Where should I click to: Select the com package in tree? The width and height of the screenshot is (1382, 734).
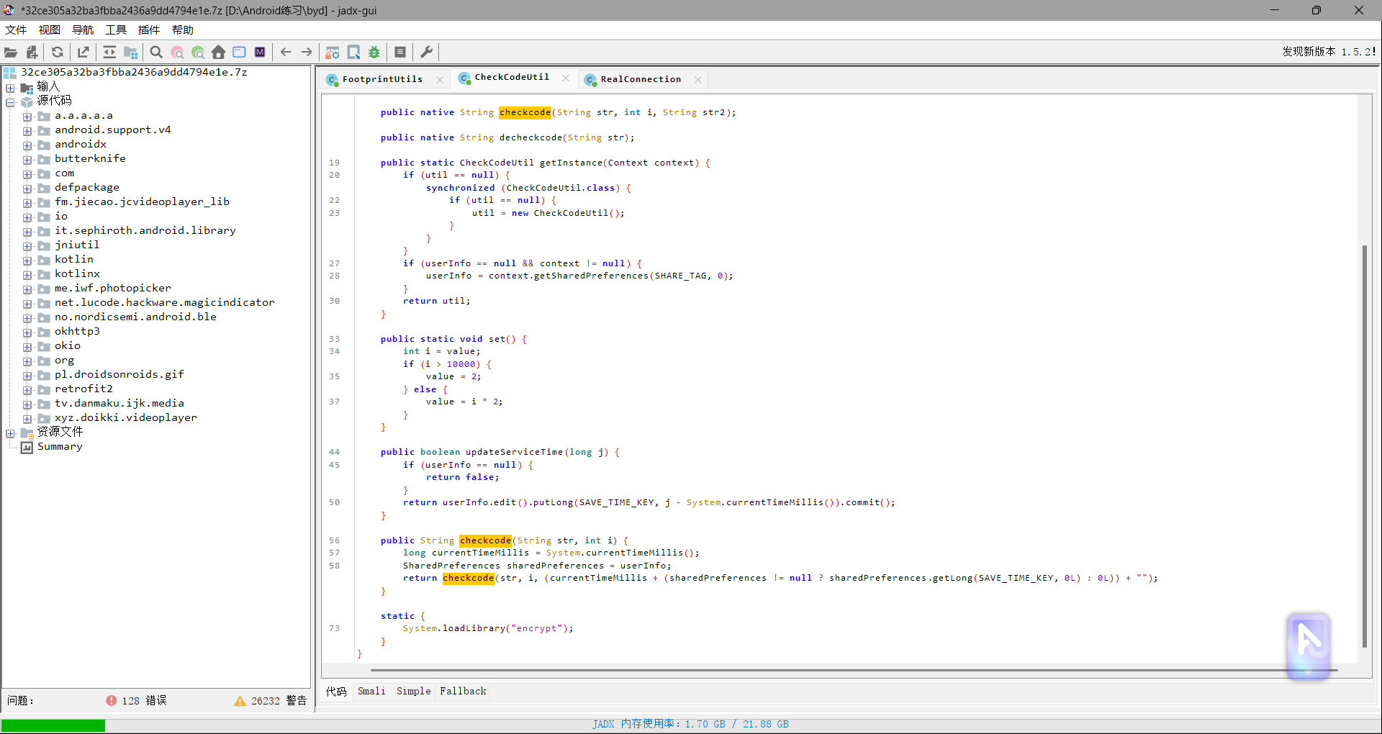coord(64,173)
